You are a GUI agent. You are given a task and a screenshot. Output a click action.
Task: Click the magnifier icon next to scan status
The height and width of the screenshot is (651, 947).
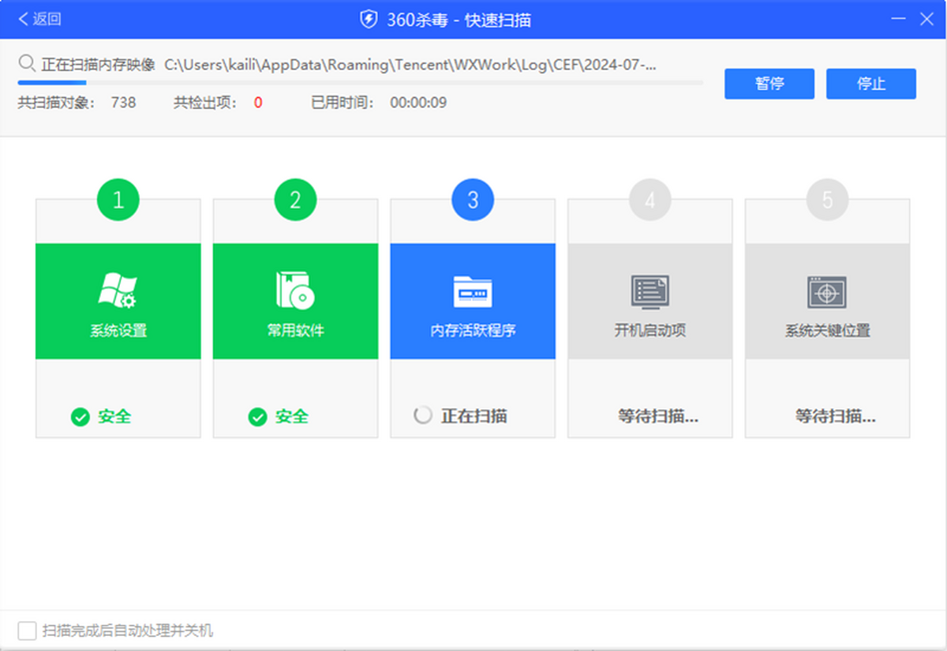click(x=27, y=64)
